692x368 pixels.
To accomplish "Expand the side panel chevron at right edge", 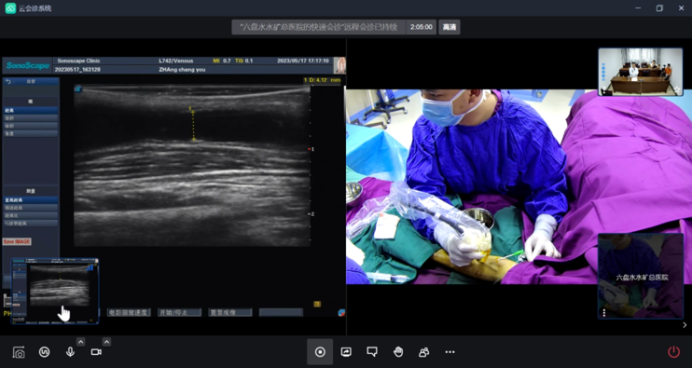I will tap(685, 325).
